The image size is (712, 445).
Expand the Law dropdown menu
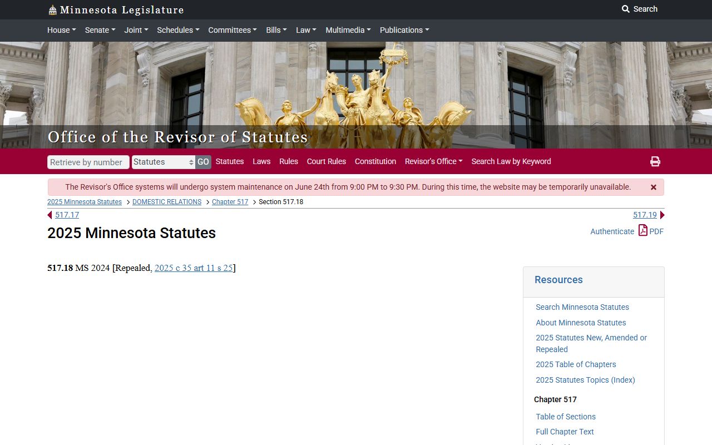tap(306, 30)
